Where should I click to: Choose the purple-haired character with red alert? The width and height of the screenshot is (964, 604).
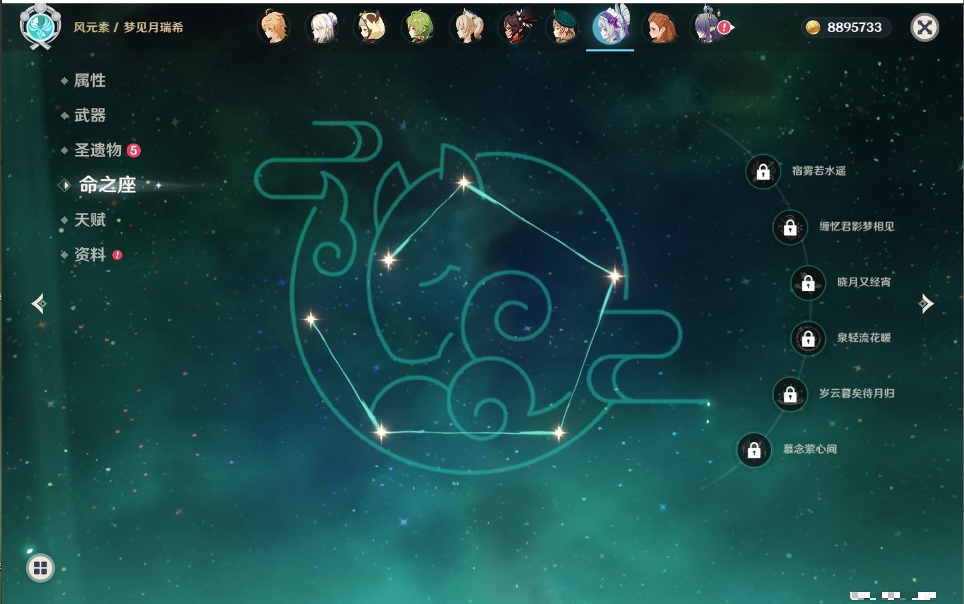coord(709,27)
